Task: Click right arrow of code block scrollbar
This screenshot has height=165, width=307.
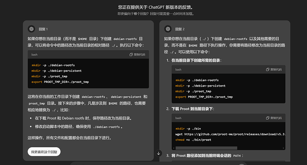Action: 283,148
